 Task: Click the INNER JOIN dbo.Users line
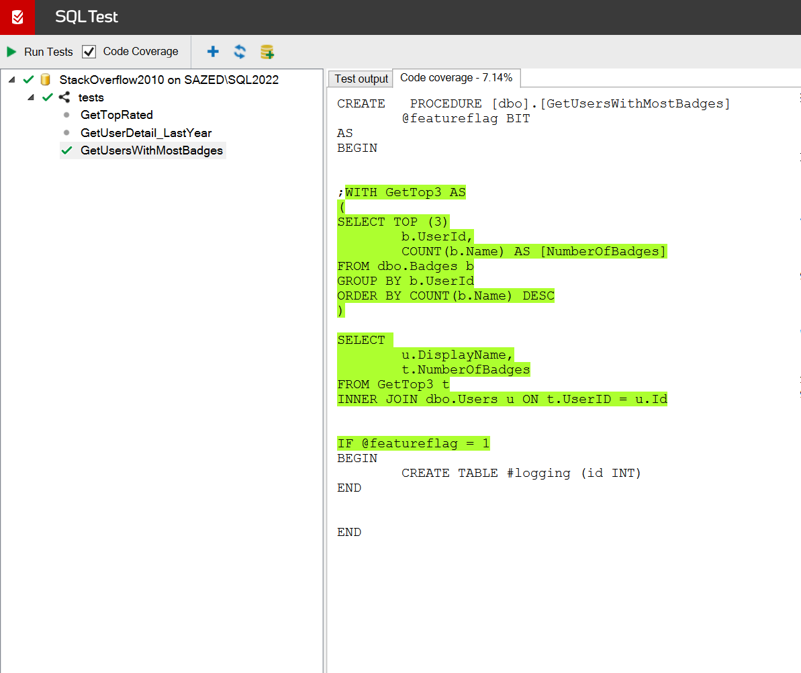pyautogui.click(x=502, y=399)
